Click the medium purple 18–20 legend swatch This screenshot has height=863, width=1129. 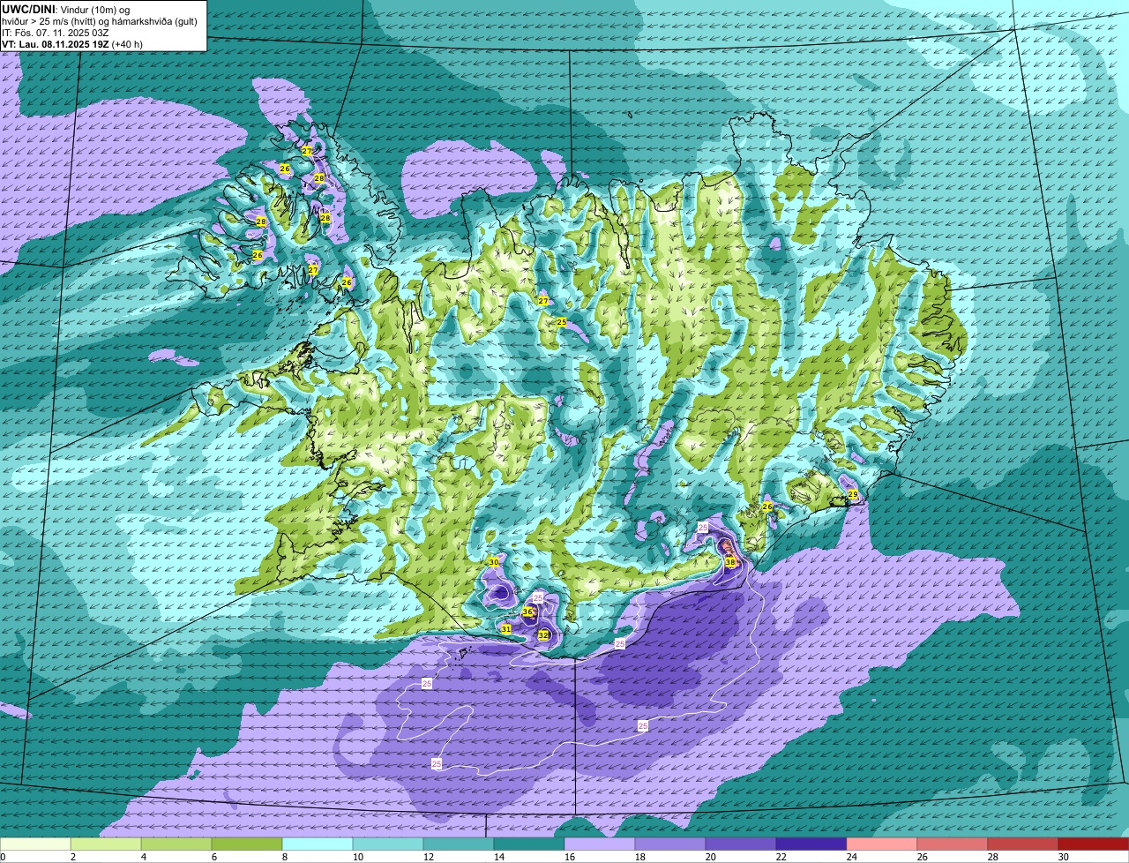click(x=670, y=844)
